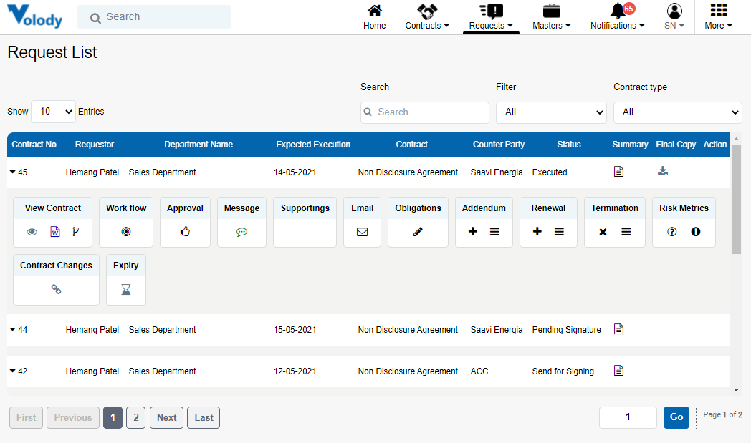Click inside the Search entries field
The height and width of the screenshot is (443, 751).
424,112
